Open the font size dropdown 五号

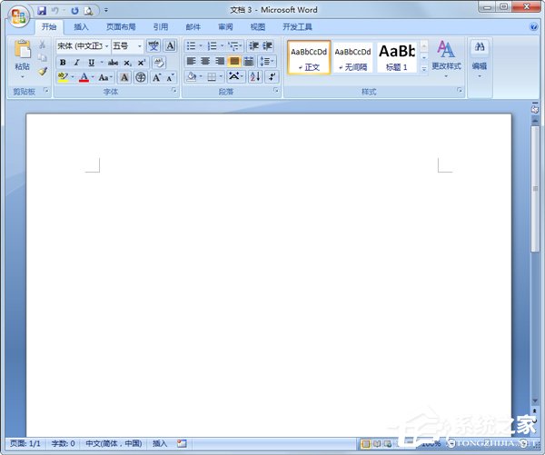coord(126,45)
